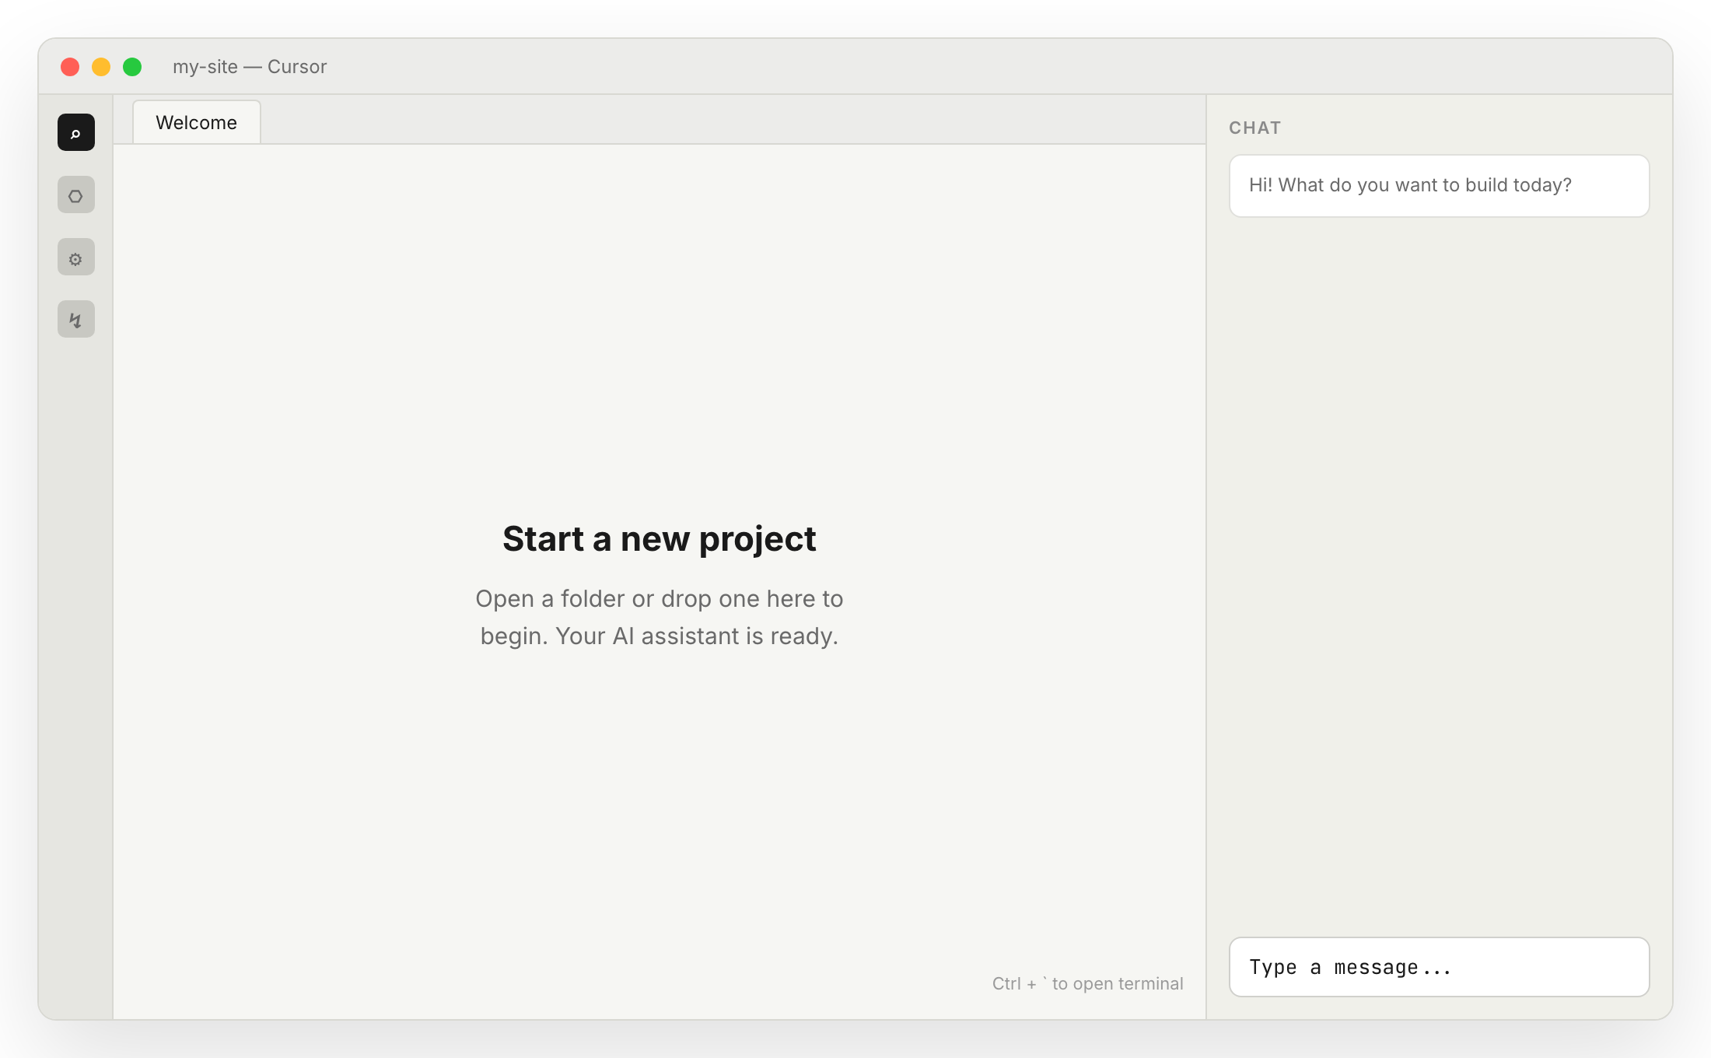1711x1058 pixels.
Task: Maximize the window with green button
Action: 132,67
